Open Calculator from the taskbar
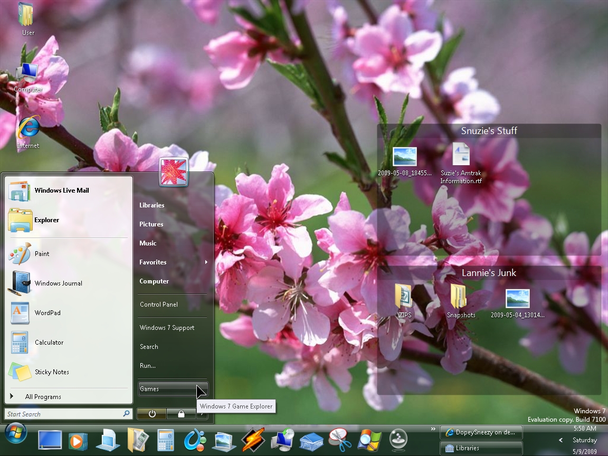This screenshot has width=608, height=456. coord(166,439)
